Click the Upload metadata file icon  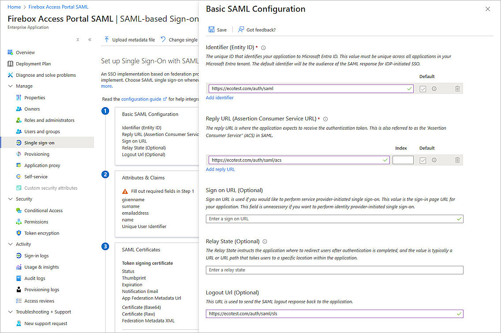coord(108,39)
